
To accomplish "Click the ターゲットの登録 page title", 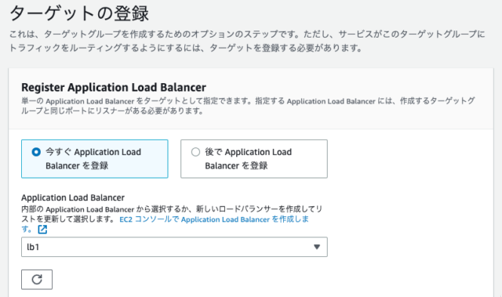I will [x=79, y=13].
